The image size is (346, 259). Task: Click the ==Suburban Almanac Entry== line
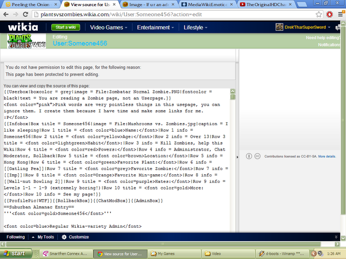[x=39, y=207]
